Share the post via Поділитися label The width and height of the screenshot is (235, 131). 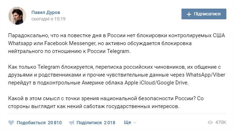click(89, 123)
